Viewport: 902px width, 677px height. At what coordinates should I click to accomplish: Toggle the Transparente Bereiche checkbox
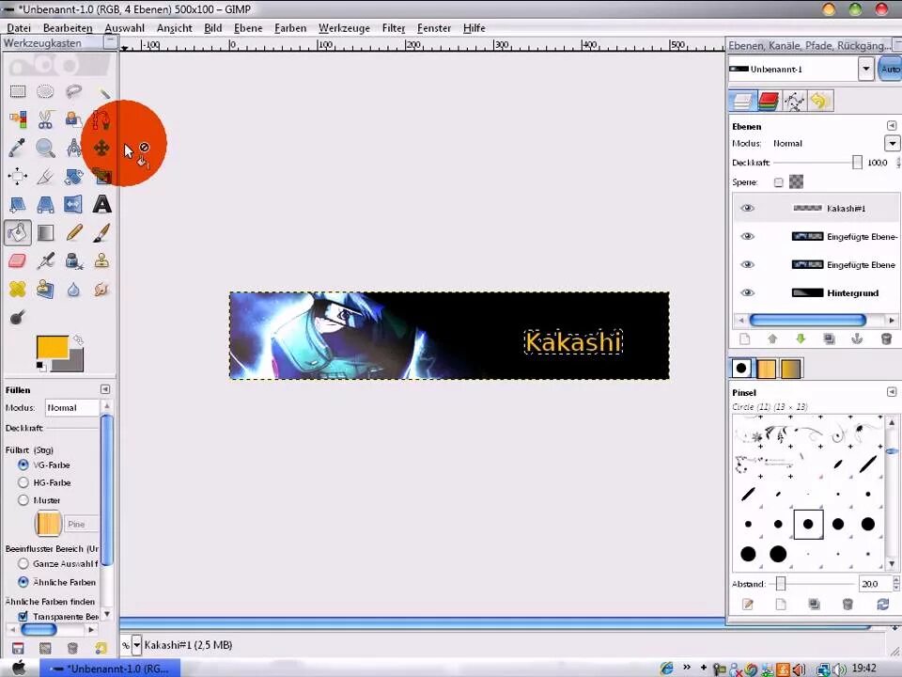pyautogui.click(x=23, y=616)
